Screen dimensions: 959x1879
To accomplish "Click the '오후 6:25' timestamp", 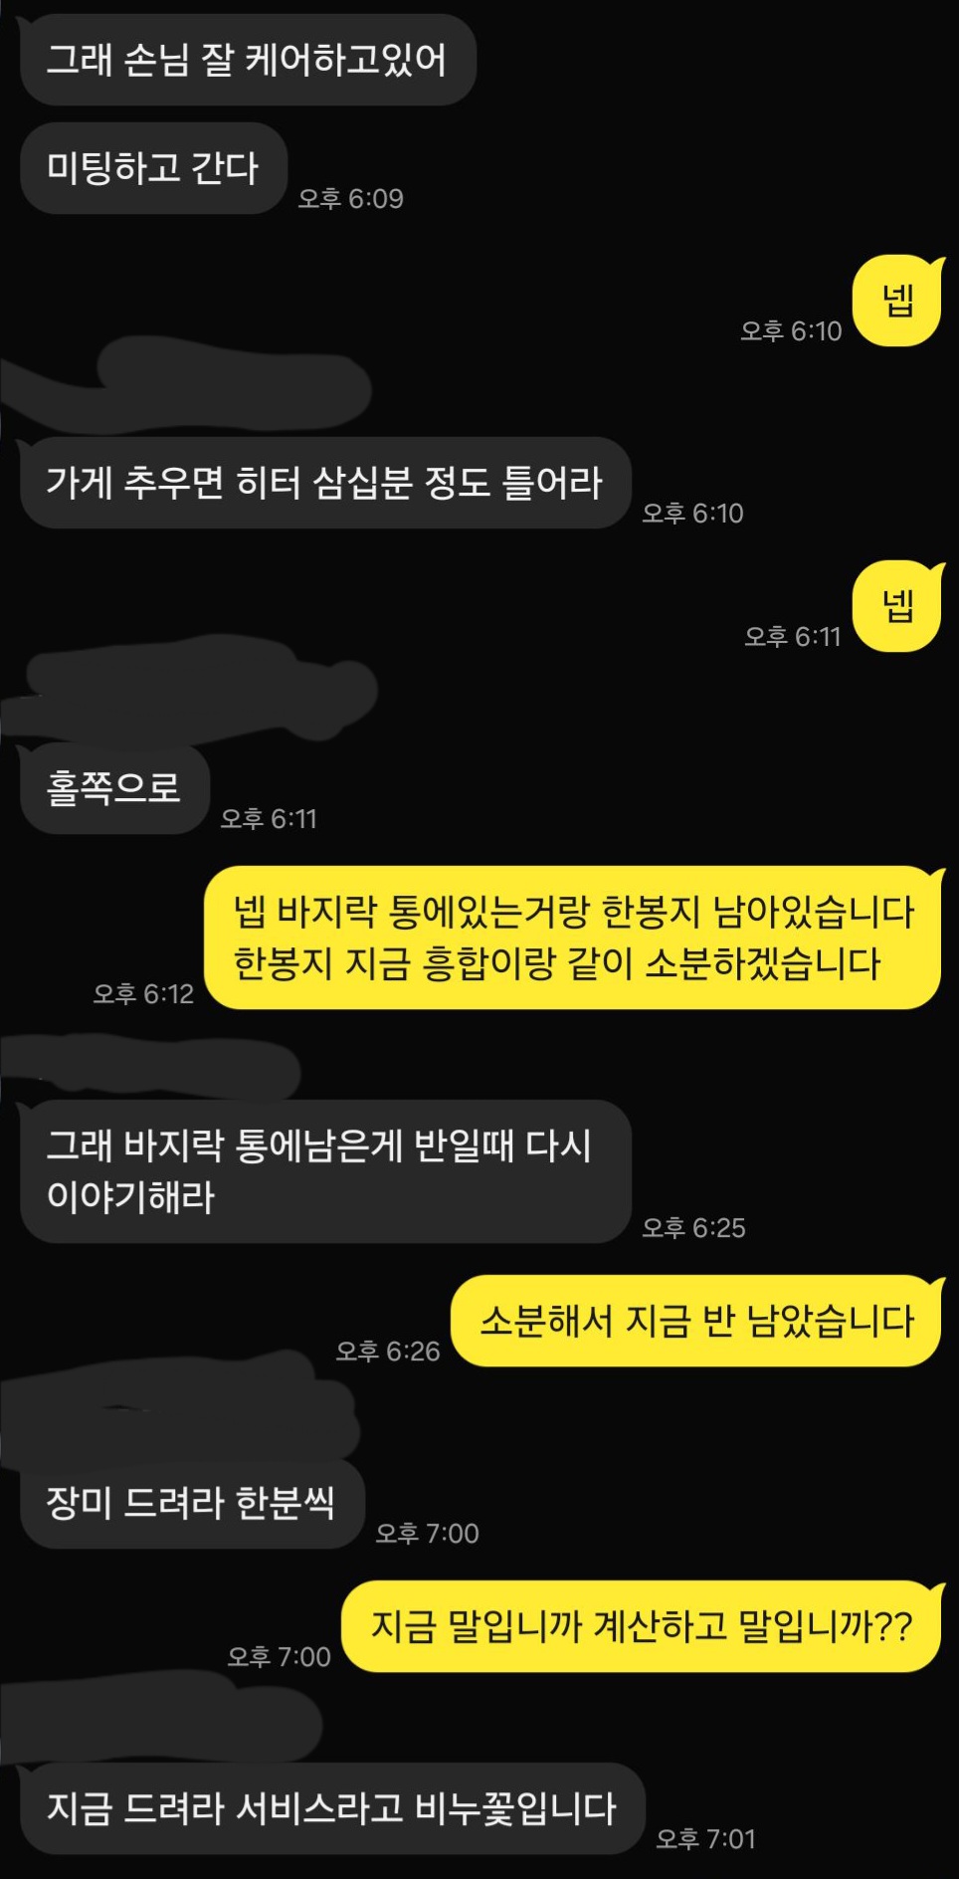I will (693, 1227).
